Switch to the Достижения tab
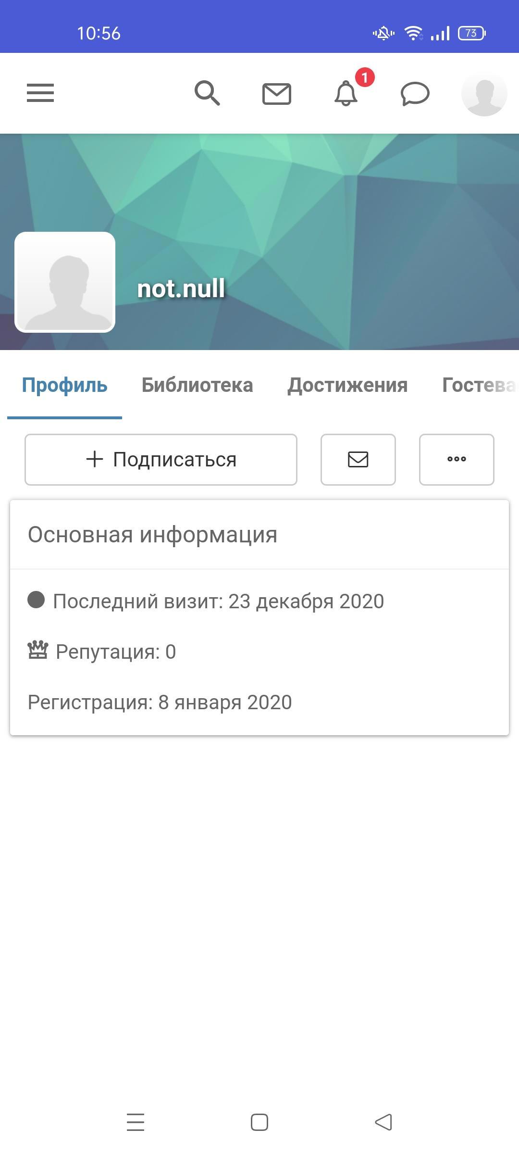Viewport: 519px width, 1154px height. point(347,385)
